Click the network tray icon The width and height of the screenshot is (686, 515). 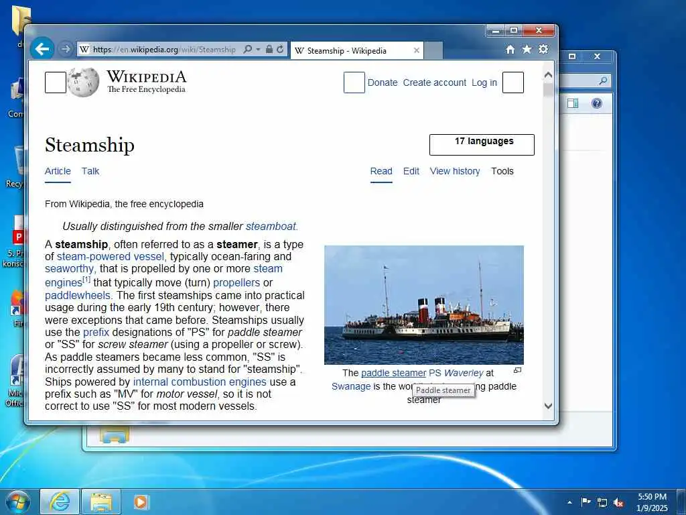[602, 503]
